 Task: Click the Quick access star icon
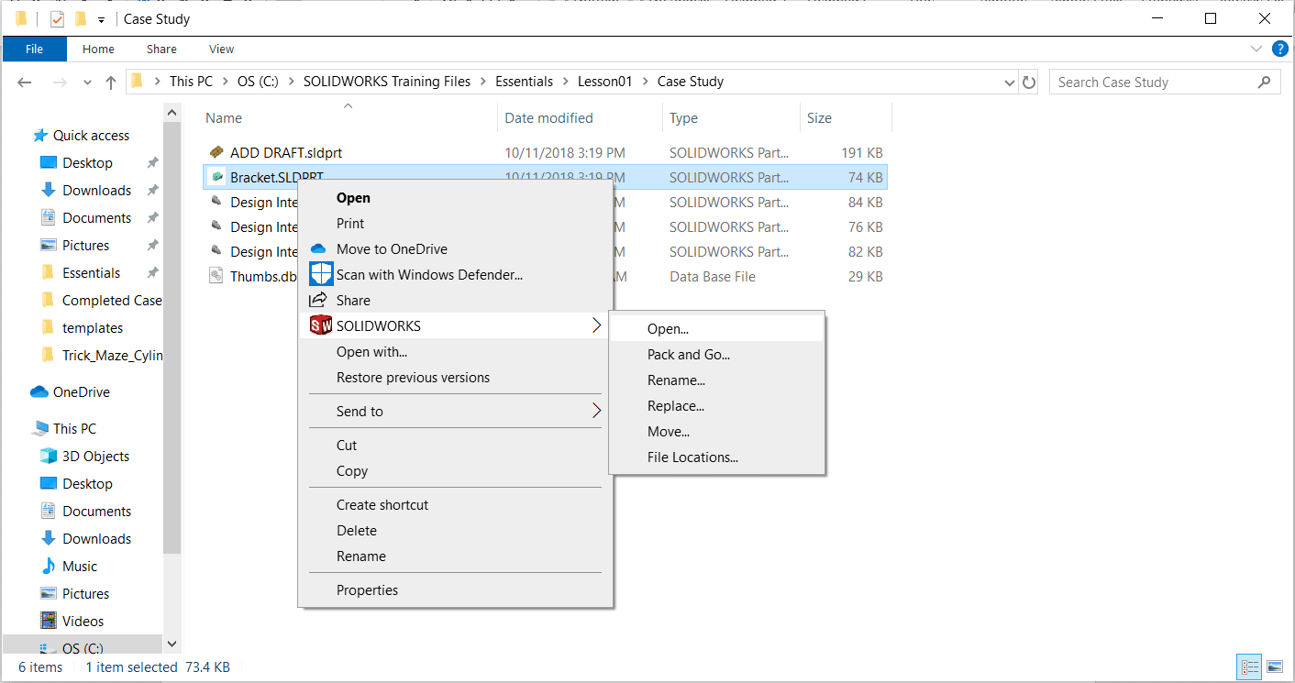click(40, 136)
